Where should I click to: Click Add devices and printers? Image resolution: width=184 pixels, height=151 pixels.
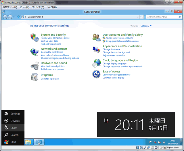click(x=52, y=69)
